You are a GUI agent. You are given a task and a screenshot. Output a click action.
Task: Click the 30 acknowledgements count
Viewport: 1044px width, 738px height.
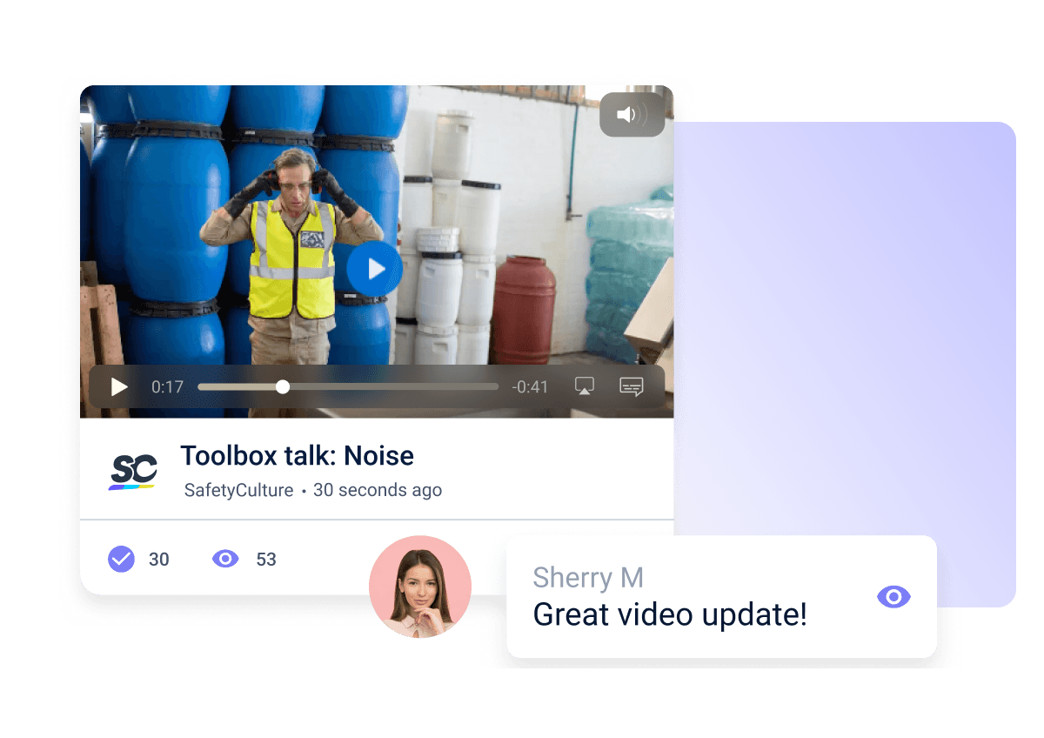pyautogui.click(x=159, y=560)
